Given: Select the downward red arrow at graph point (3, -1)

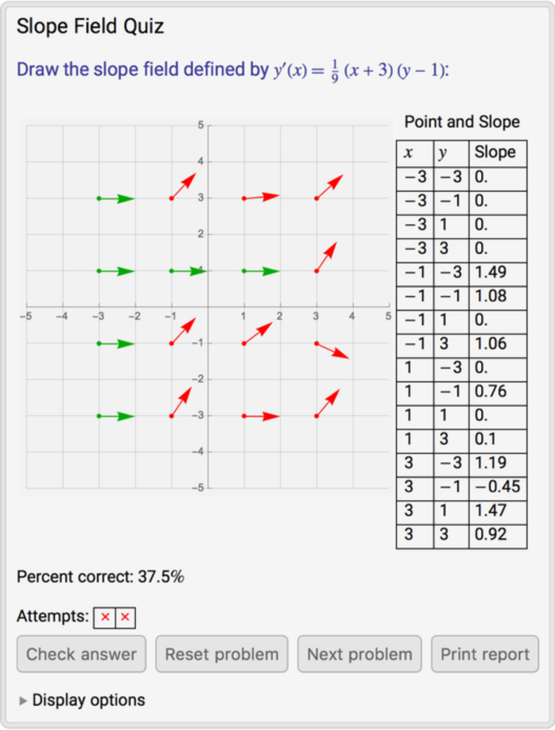Looking at the screenshot, I should click(x=332, y=350).
